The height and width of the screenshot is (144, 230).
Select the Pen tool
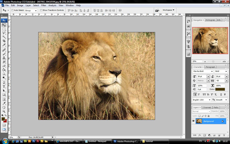pyautogui.click(x=4, y=83)
